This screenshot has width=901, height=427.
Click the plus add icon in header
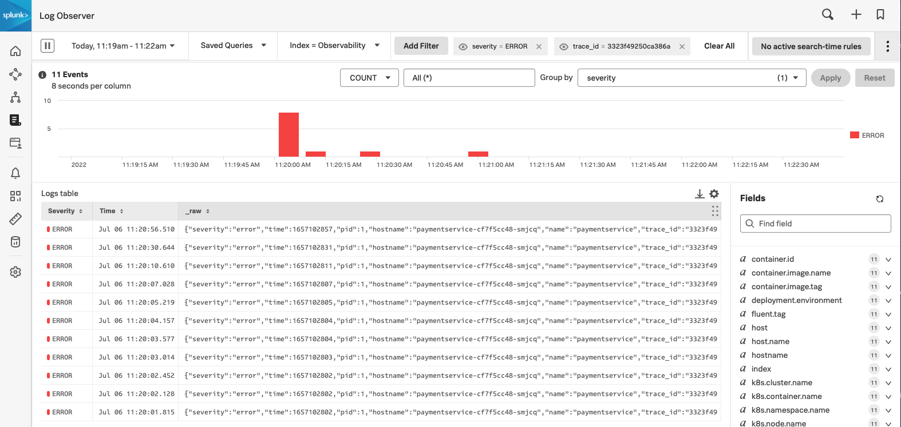point(856,14)
